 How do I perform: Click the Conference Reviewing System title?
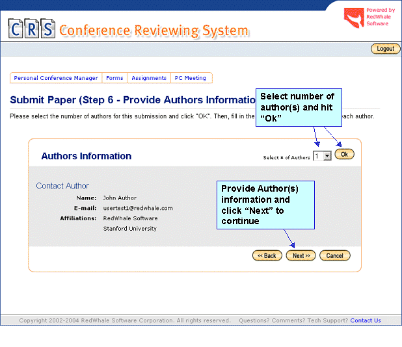[x=154, y=31]
